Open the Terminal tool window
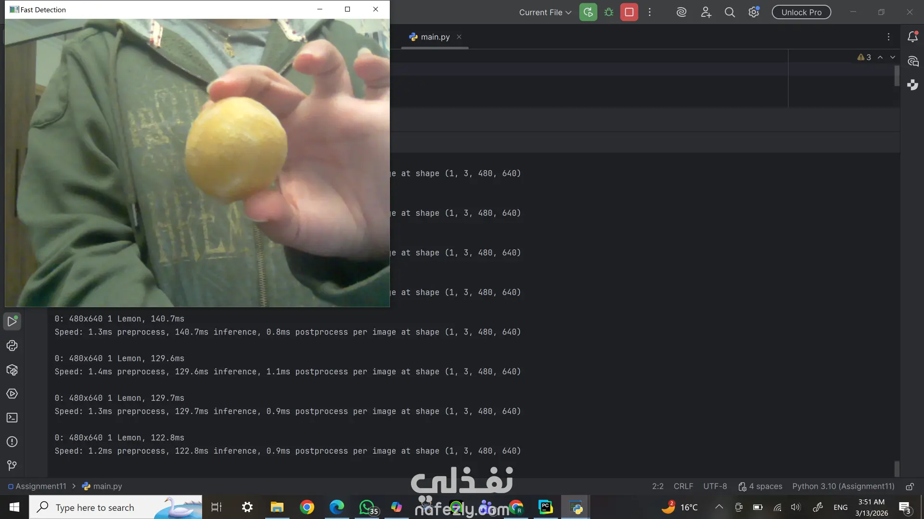Viewport: 924px width, 519px height. pos(12,418)
